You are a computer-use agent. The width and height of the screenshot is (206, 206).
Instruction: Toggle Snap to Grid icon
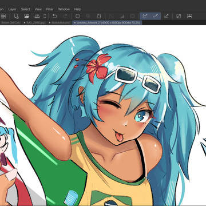(166, 16)
